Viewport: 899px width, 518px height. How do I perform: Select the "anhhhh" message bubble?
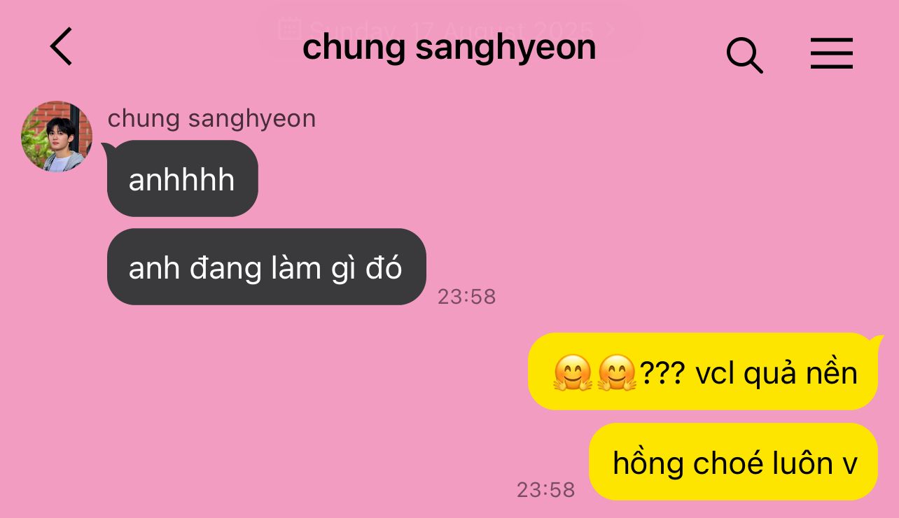pos(182,178)
